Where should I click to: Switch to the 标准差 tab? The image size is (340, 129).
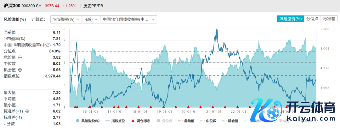coord(329,19)
